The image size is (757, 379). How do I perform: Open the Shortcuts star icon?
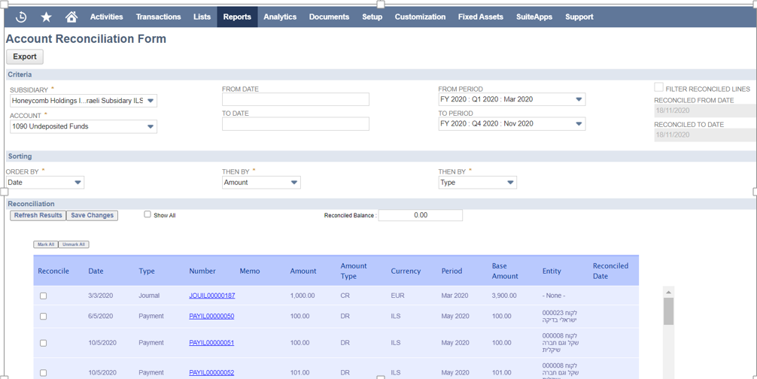(x=47, y=17)
